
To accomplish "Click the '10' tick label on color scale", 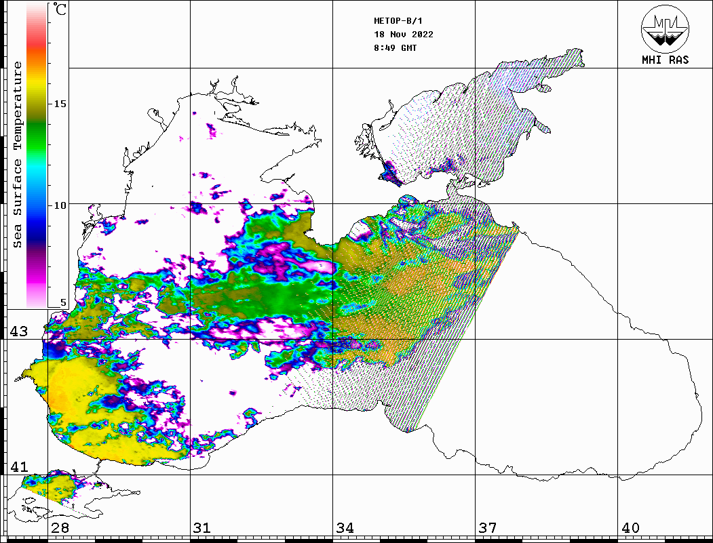I will tap(60, 205).
